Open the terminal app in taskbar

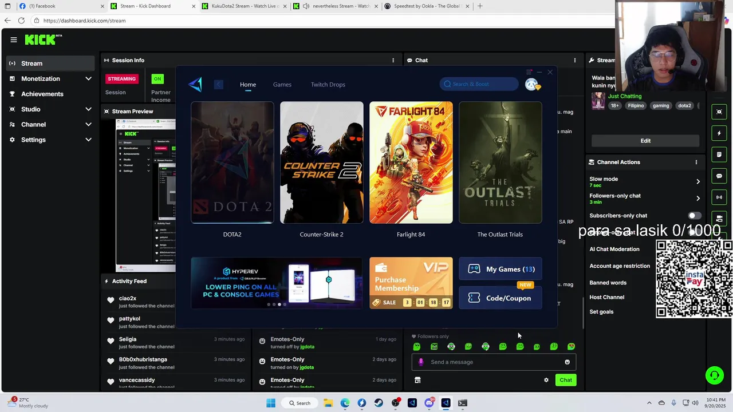click(462, 403)
